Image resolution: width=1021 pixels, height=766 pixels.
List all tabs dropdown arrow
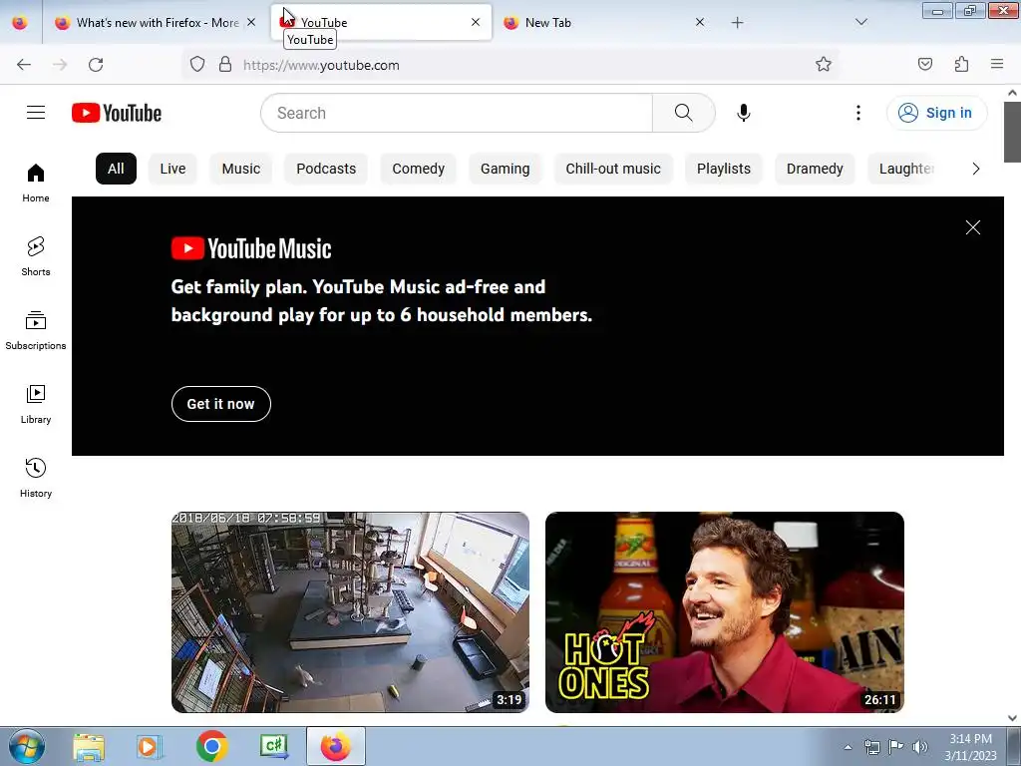point(861,22)
